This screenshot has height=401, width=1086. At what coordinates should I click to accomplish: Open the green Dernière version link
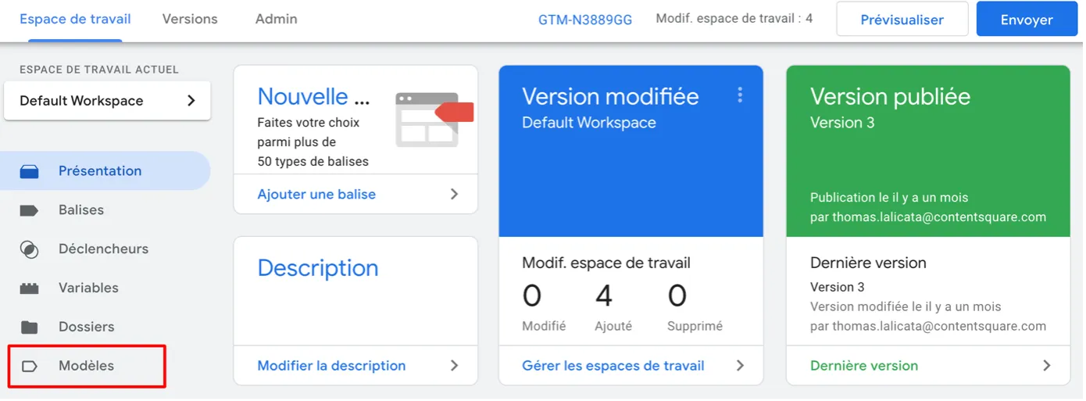[x=864, y=365]
